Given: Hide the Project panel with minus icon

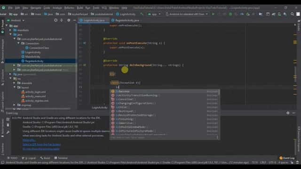Looking at the screenshot, I should click(74, 20).
